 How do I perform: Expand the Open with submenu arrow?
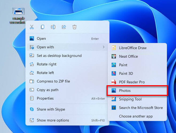pos(103,47)
